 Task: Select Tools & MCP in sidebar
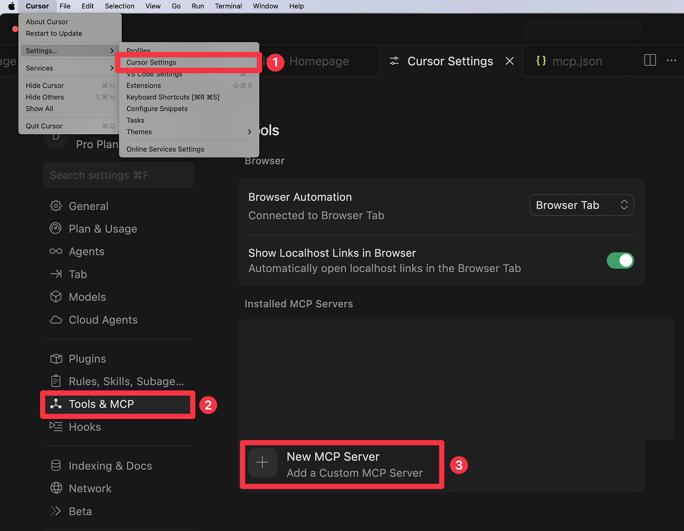pos(117,404)
